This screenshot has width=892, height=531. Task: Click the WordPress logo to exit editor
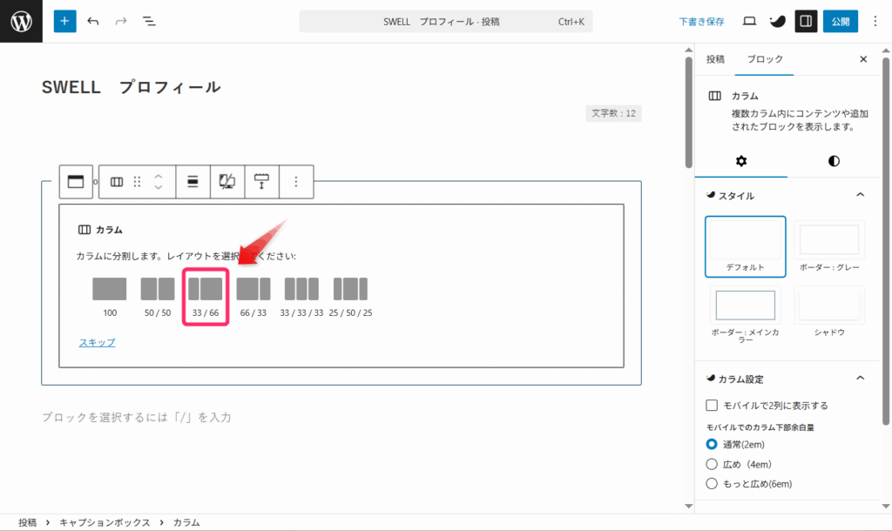tap(21, 21)
